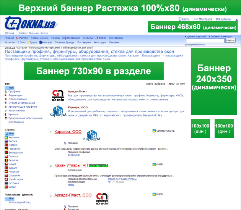Click the Ukraine flag in countries list
This screenshot has height=210, width=241.
6,137
